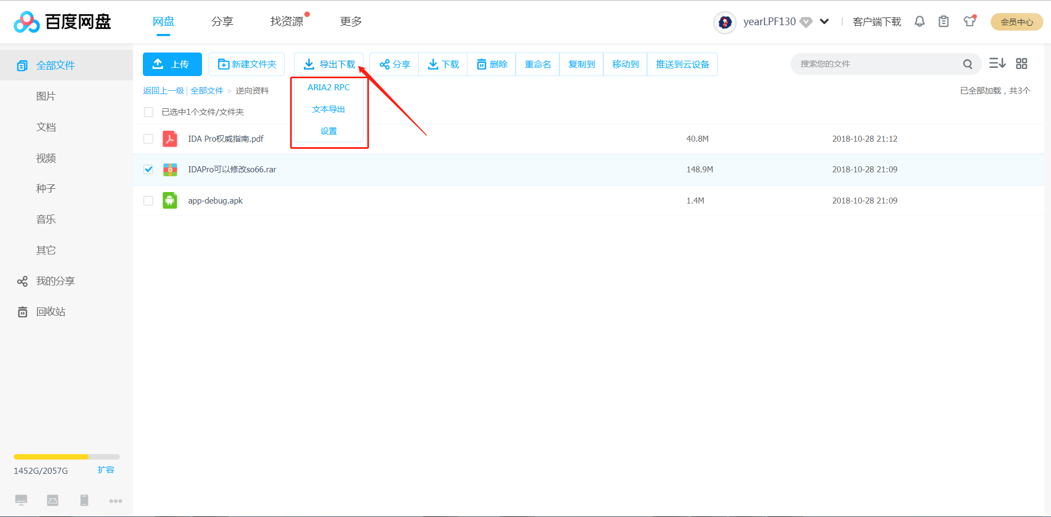1051x517 pixels.
Task: Click 删除 toolbar button
Action: point(492,65)
